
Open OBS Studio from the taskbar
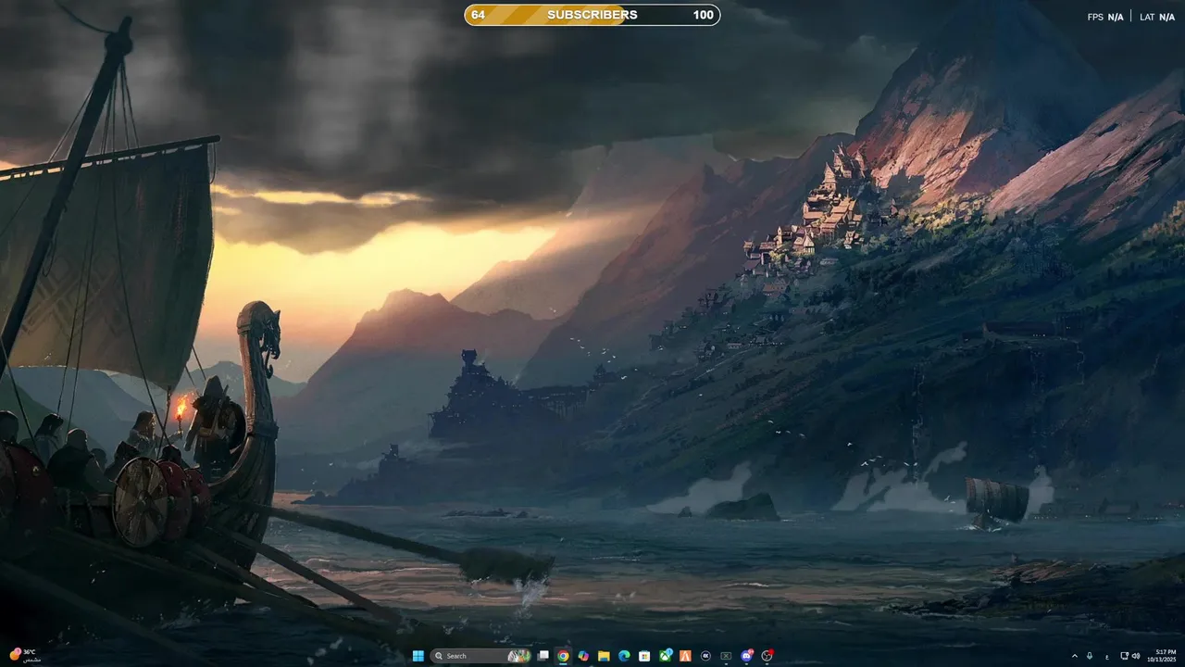767,656
